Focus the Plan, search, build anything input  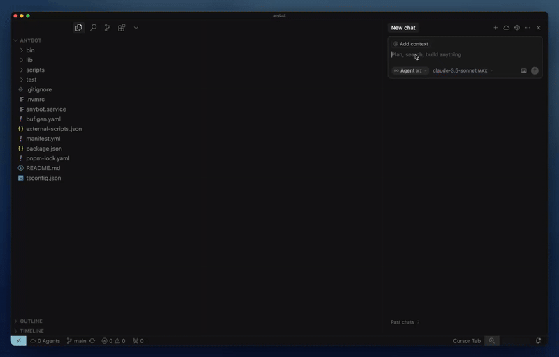click(465, 55)
